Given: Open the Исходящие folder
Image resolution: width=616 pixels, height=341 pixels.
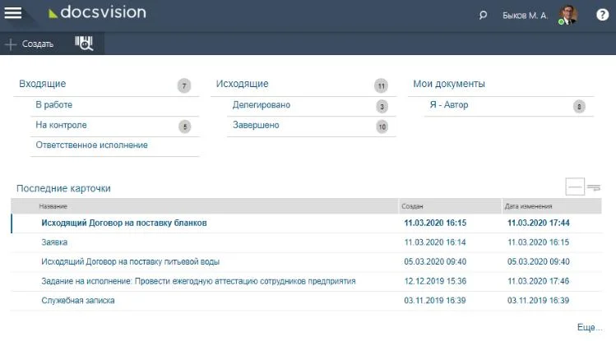Looking at the screenshot, I should (x=243, y=84).
